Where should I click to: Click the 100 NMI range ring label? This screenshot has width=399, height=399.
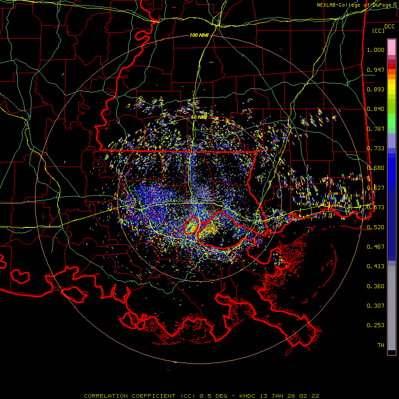pyautogui.click(x=199, y=35)
